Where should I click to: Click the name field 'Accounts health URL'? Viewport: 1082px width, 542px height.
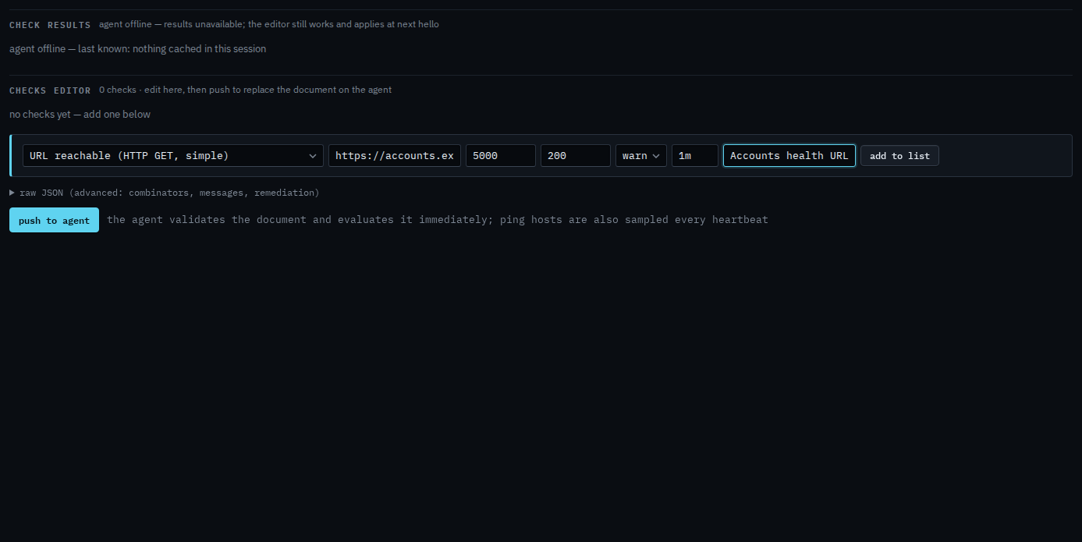pos(789,155)
